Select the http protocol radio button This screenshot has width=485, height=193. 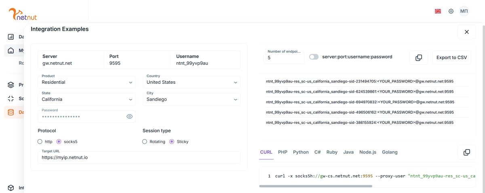(x=40, y=142)
